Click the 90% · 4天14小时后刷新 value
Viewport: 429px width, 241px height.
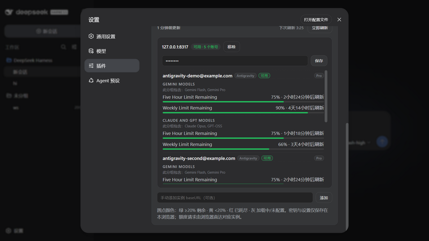tap(300, 108)
